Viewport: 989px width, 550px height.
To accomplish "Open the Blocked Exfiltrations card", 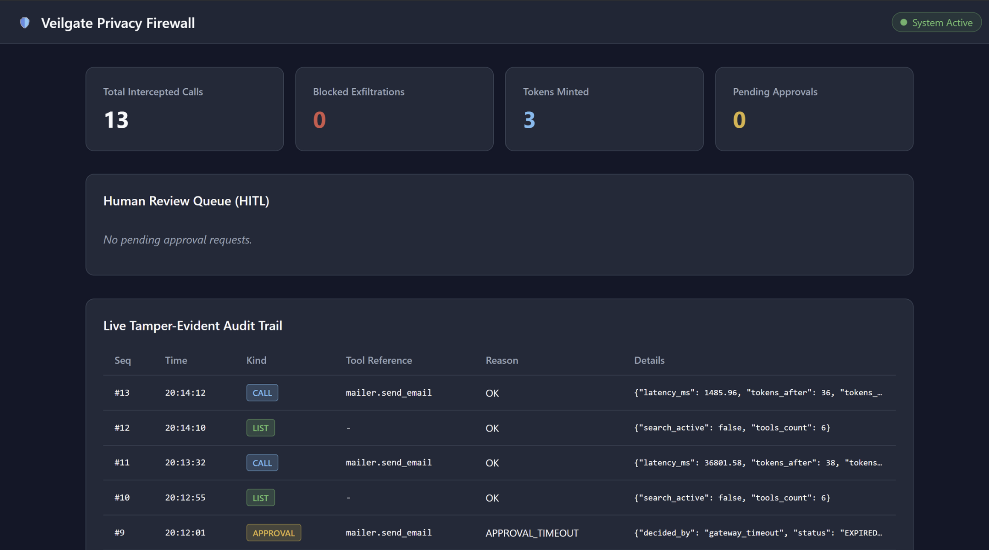I will (x=394, y=109).
